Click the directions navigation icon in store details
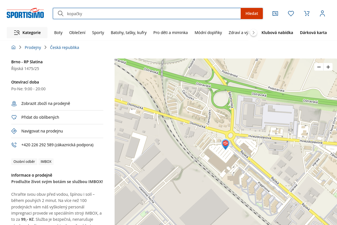Viewport: 337px width, 225px height. [14, 131]
